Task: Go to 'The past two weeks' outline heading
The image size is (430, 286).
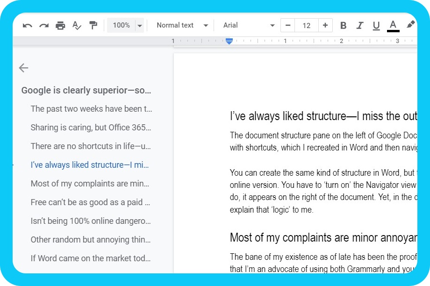Action: (x=91, y=109)
